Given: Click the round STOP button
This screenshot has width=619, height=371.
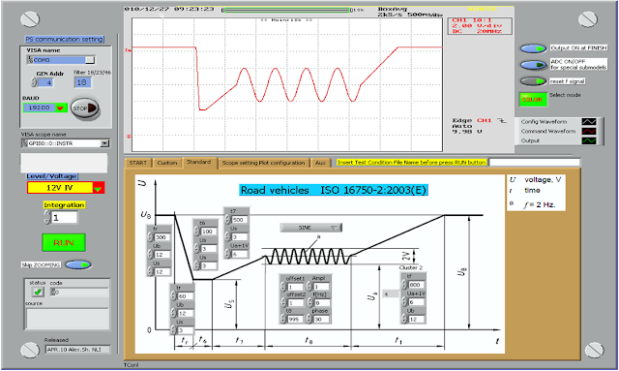Looking at the screenshot, I should click(85, 108).
